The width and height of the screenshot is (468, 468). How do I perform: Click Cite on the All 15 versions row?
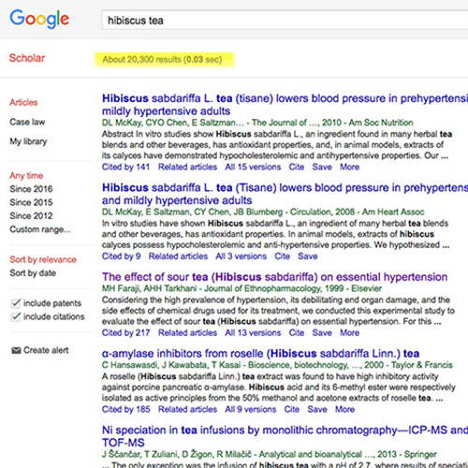pyautogui.click(x=297, y=167)
